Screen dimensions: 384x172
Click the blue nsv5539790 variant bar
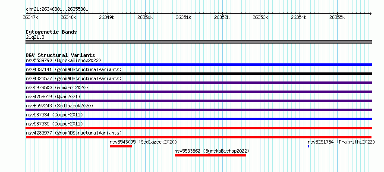click(x=198, y=65)
